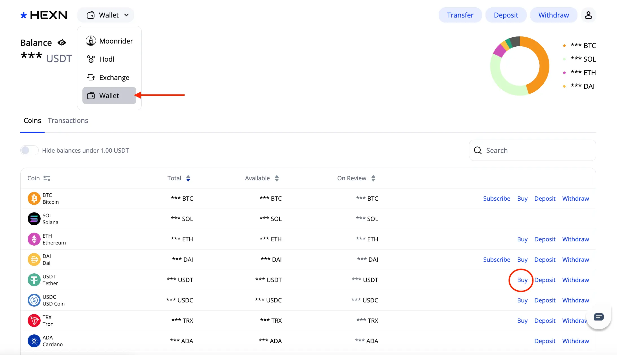The height and width of the screenshot is (355, 617).
Task: Click Buy in the TRX row
Action: (x=522, y=321)
